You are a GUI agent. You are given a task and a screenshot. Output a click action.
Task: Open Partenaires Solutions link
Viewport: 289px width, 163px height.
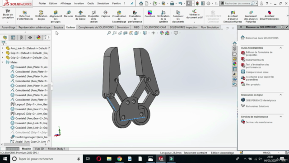(257, 106)
